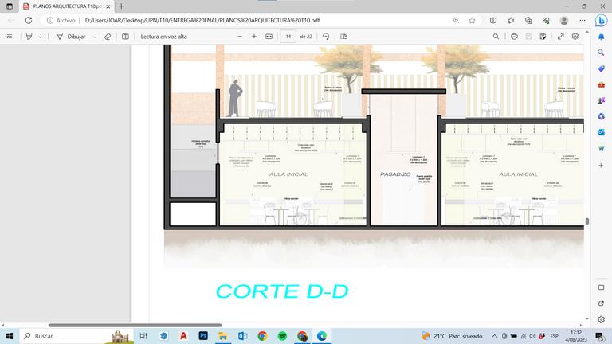Click the zoom magnifier in address bar
This screenshot has height=344, width=612.
[x=456, y=20]
